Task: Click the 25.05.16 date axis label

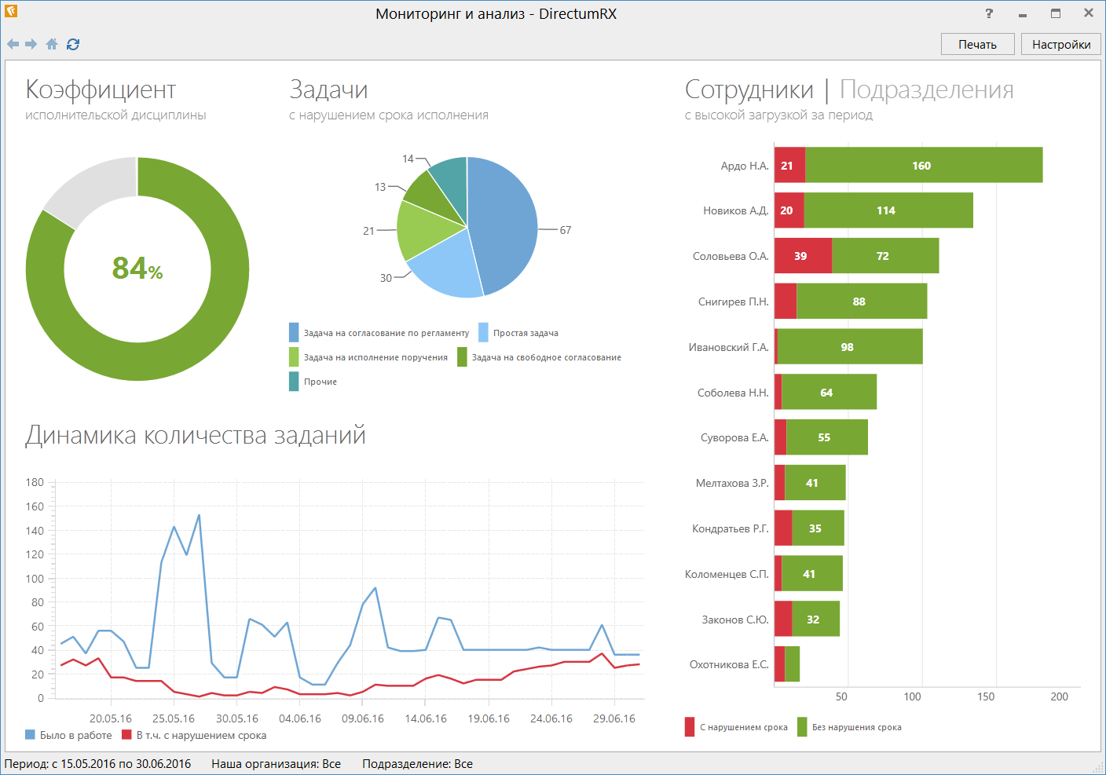Action: pyautogui.click(x=174, y=718)
